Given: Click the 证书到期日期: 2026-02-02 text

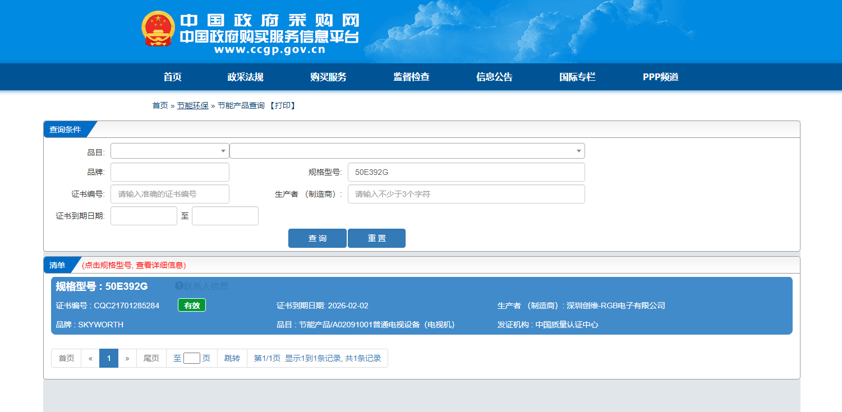Looking at the screenshot, I should pos(323,305).
